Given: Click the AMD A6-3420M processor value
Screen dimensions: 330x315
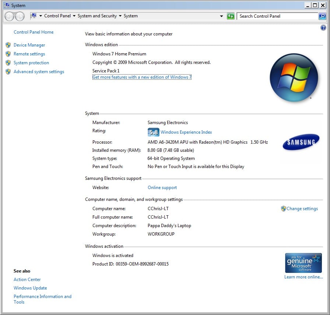Looking at the screenshot, I should click(x=207, y=142).
